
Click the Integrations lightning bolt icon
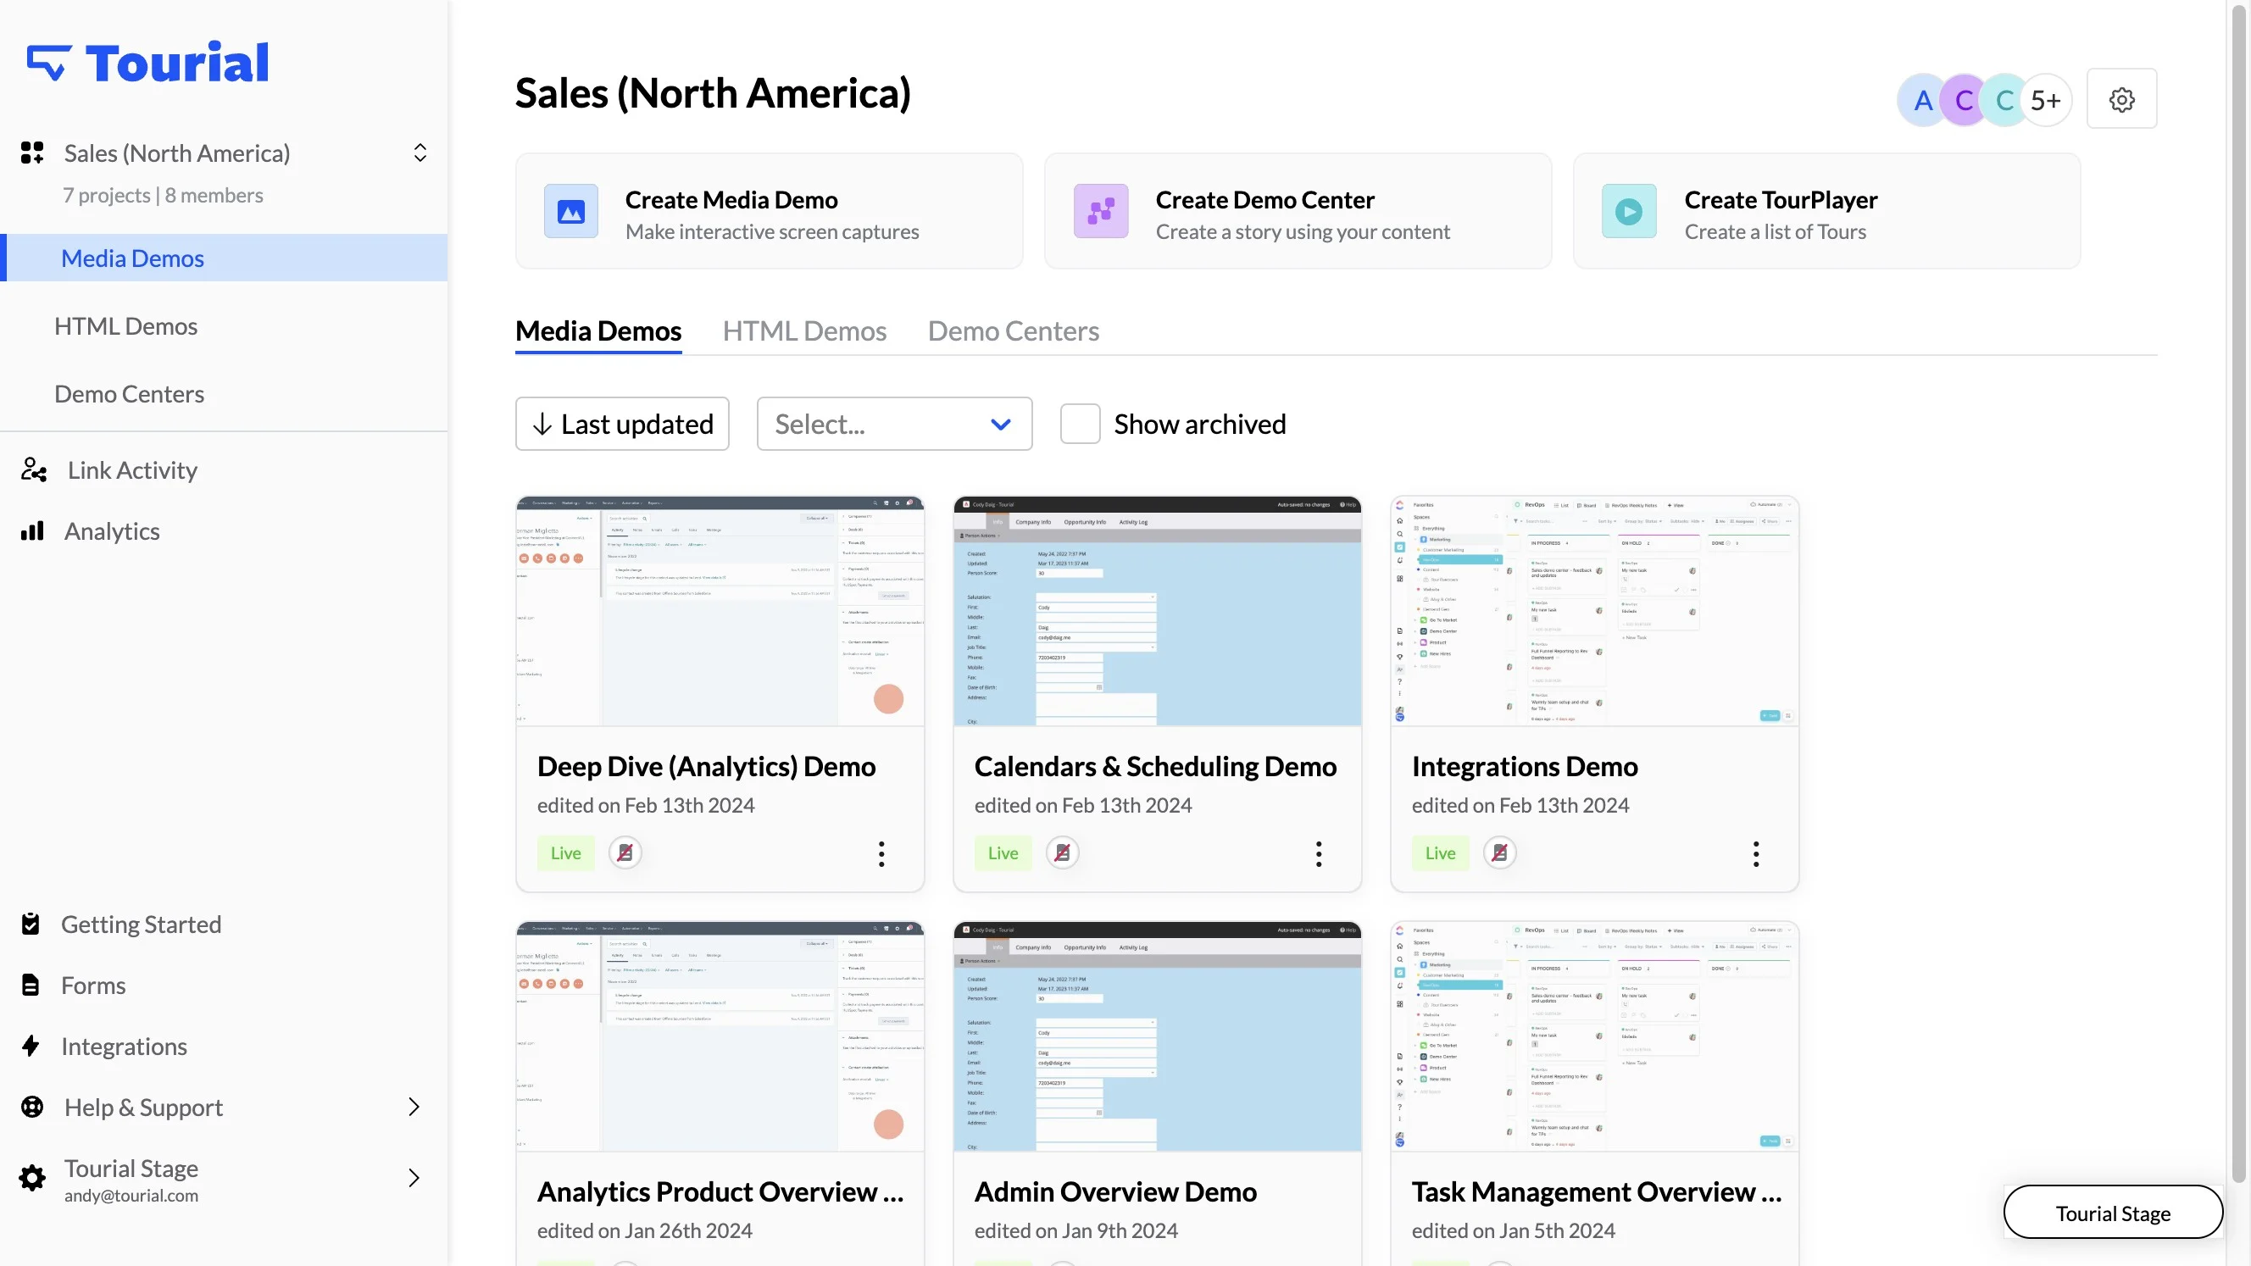pos(31,1046)
